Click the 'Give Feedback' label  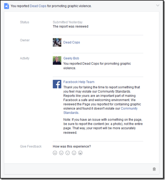[31, 146]
